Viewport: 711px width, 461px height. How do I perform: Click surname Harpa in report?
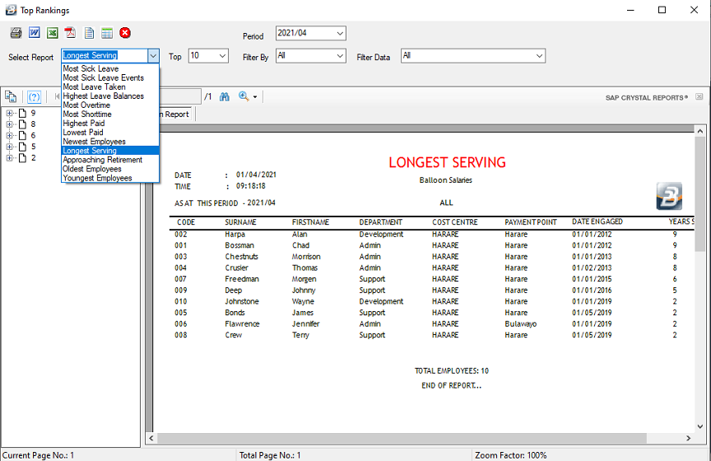235,234
